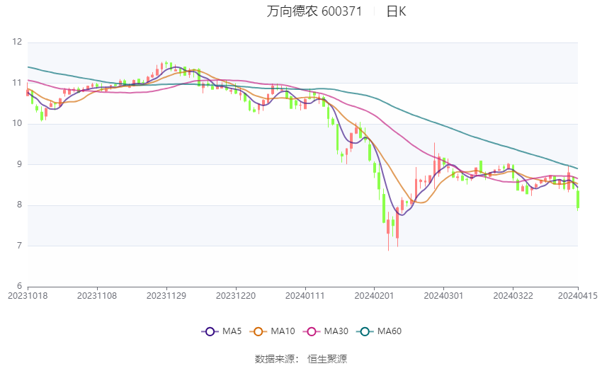Select the 20240301 date on x-axis
This screenshot has width=602, height=366.
(x=443, y=295)
